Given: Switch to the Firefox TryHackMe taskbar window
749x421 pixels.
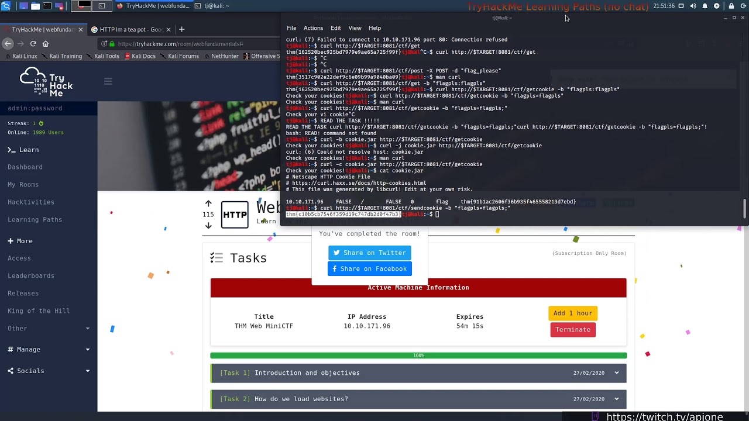Looking at the screenshot, I should coord(153,6).
